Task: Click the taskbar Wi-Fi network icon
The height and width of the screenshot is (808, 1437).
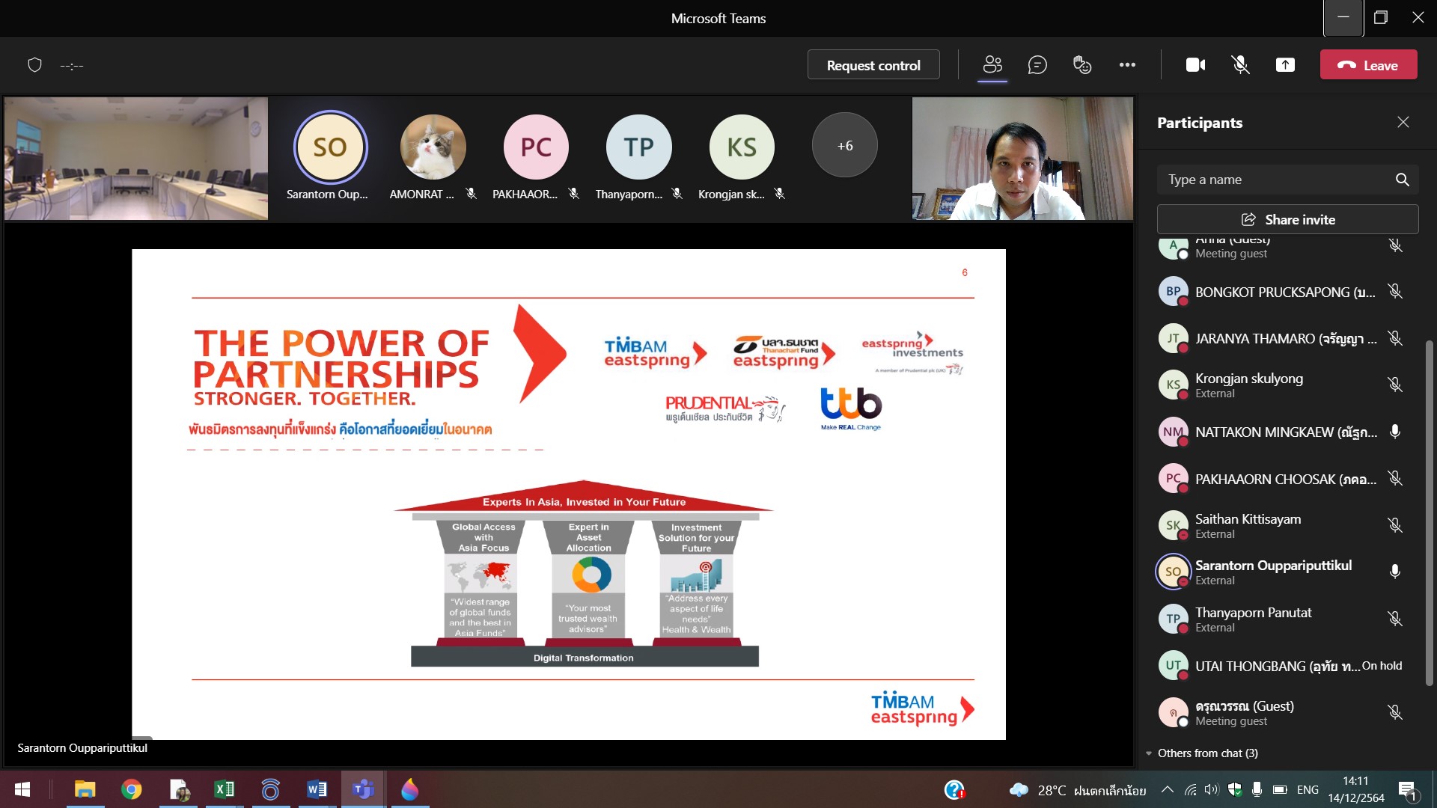Action: (x=1190, y=789)
